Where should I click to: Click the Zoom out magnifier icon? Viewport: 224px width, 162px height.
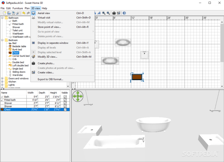point(108,13)
